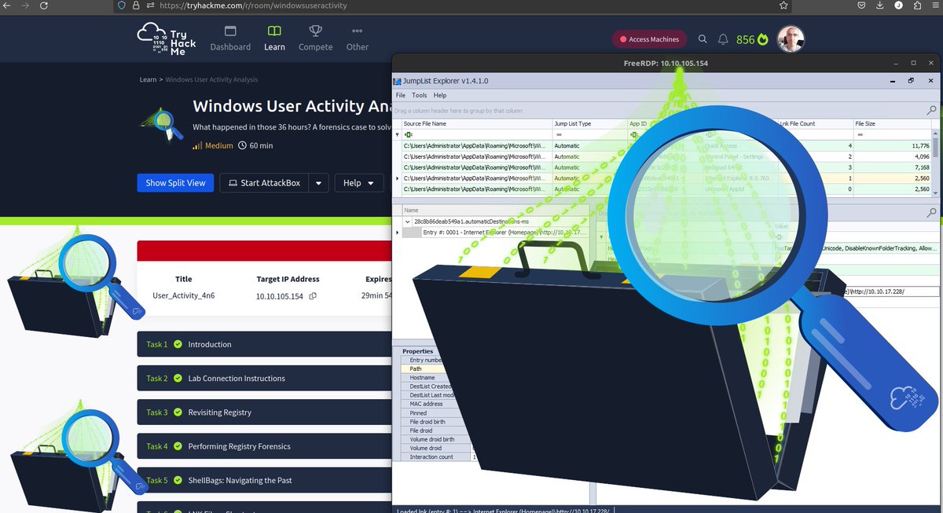
Task: Click the JumpList grid search magnifier icon
Action: click(x=931, y=111)
